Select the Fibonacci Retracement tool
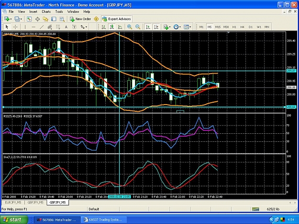 pos(58,27)
